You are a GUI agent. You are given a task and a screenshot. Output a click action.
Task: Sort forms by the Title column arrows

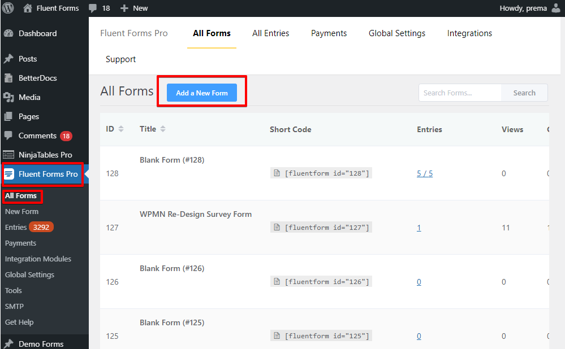point(163,129)
